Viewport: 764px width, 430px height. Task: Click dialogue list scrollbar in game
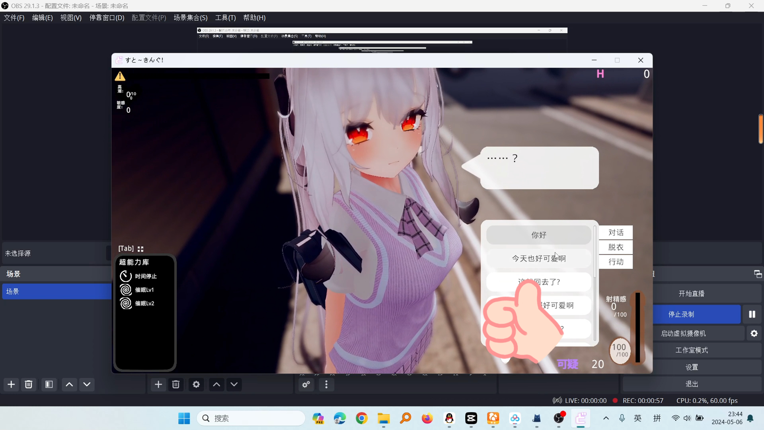click(595, 252)
